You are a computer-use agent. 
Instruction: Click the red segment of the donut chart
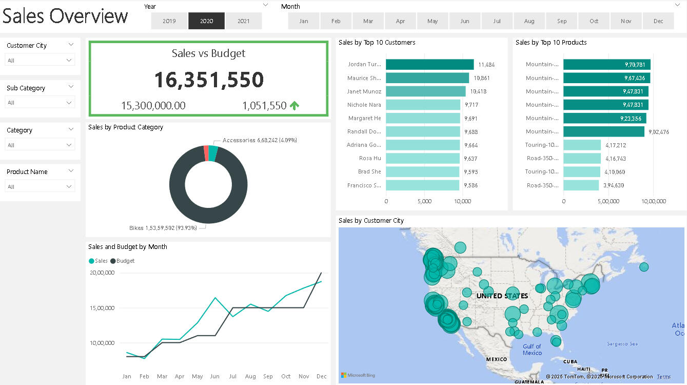[x=206, y=153]
